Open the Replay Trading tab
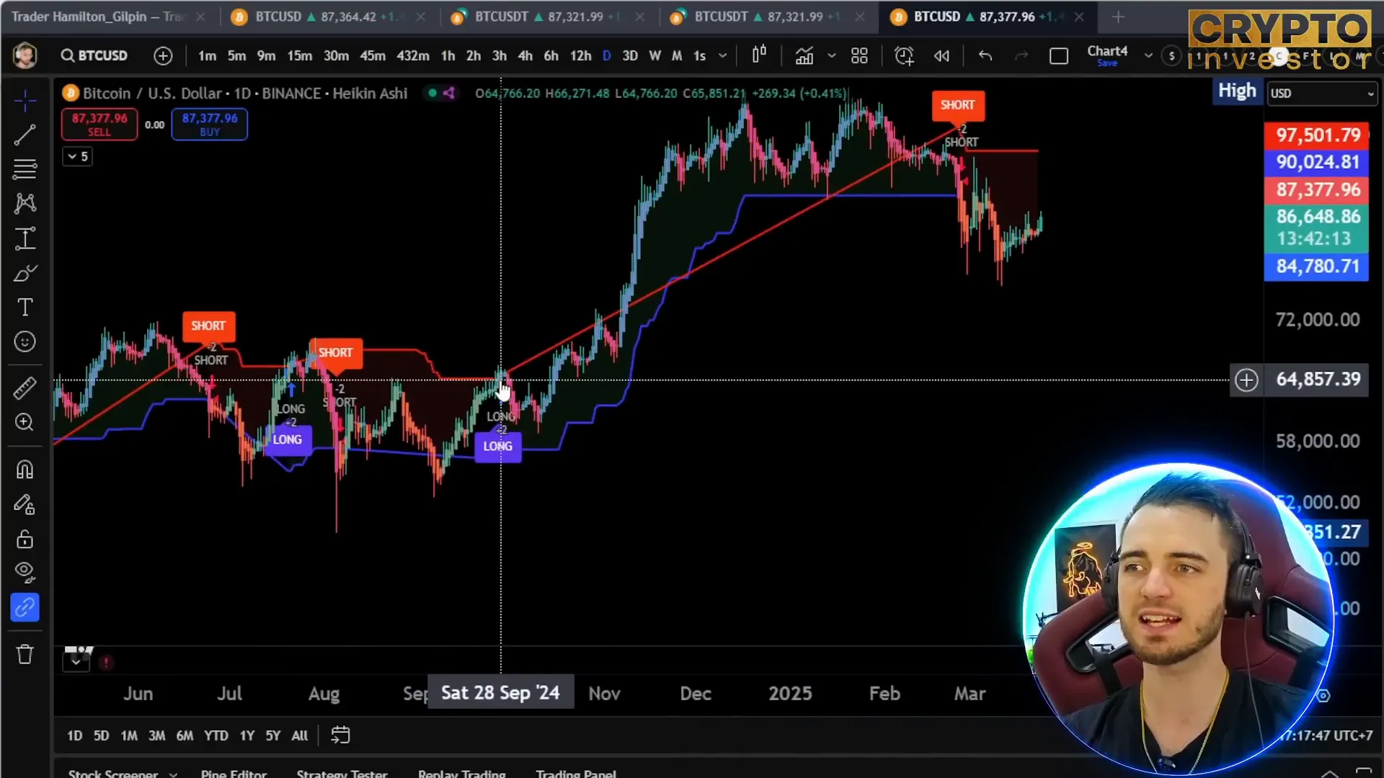The height and width of the screenshot is (778, 1384). pos(462,773)
